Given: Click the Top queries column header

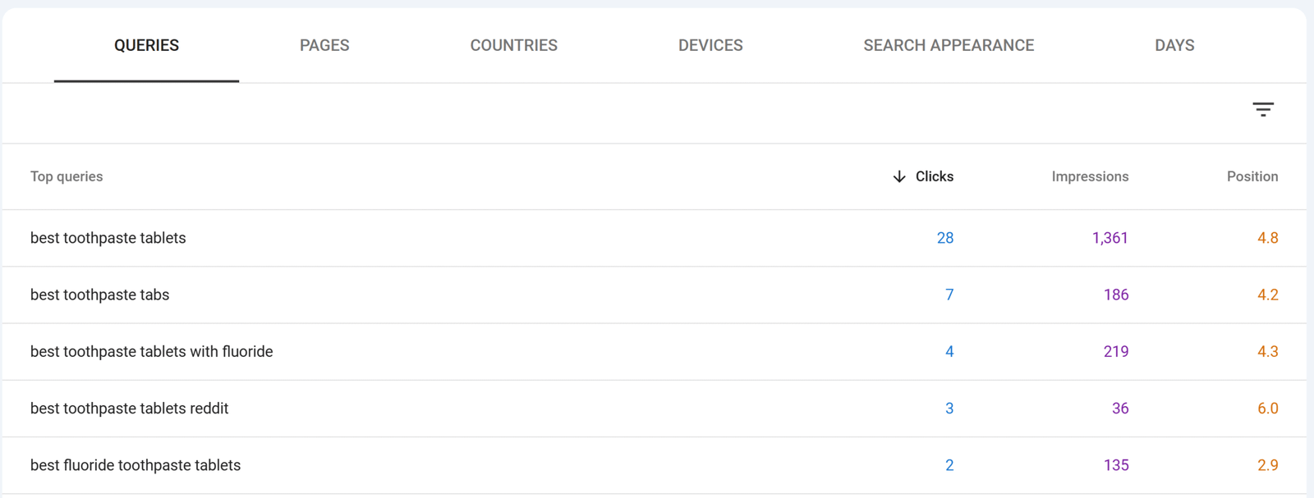Looking at the screenshot, I should (x=67, y=176).
